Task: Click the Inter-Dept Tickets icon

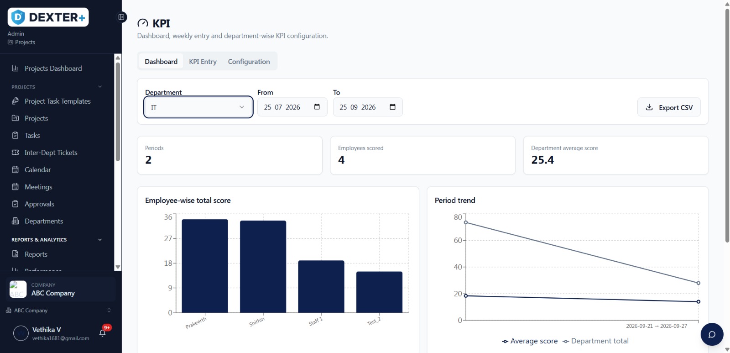Action: click(15, 153)
